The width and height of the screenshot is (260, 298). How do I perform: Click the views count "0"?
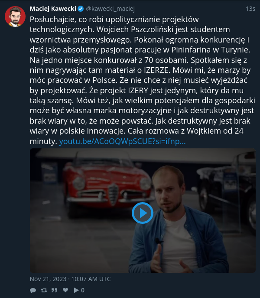[83, 290]
